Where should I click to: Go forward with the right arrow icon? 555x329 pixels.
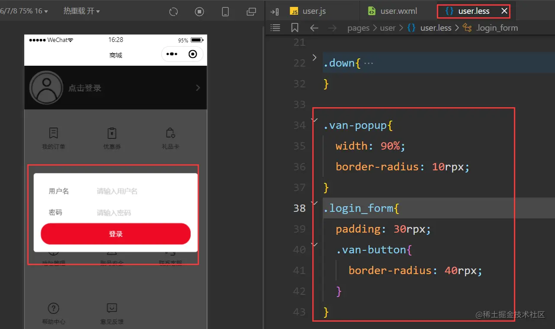click(332, 28)
